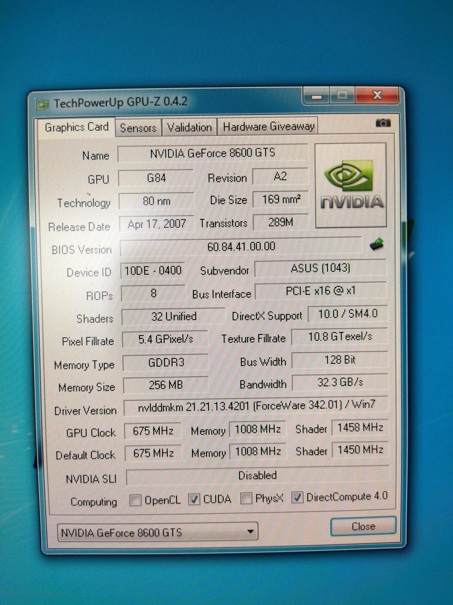Click the Default Clock field 675 MHz
Viewport: 453px width, 605px height.
click(153, 453)
